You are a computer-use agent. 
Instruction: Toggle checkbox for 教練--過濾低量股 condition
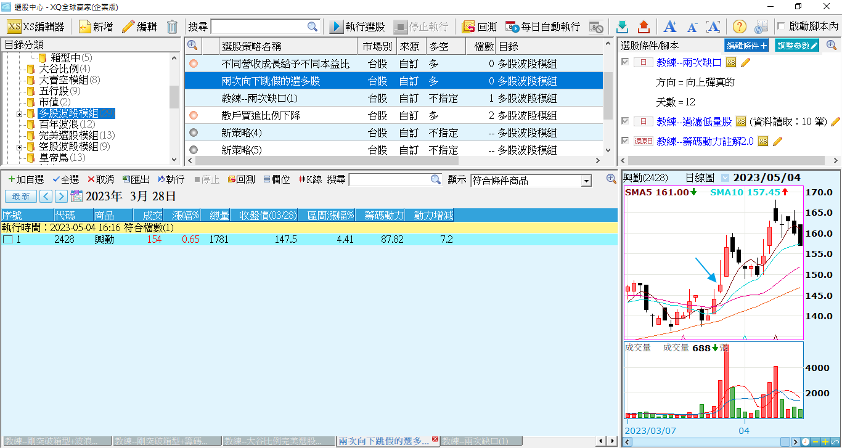pos(626,121)
